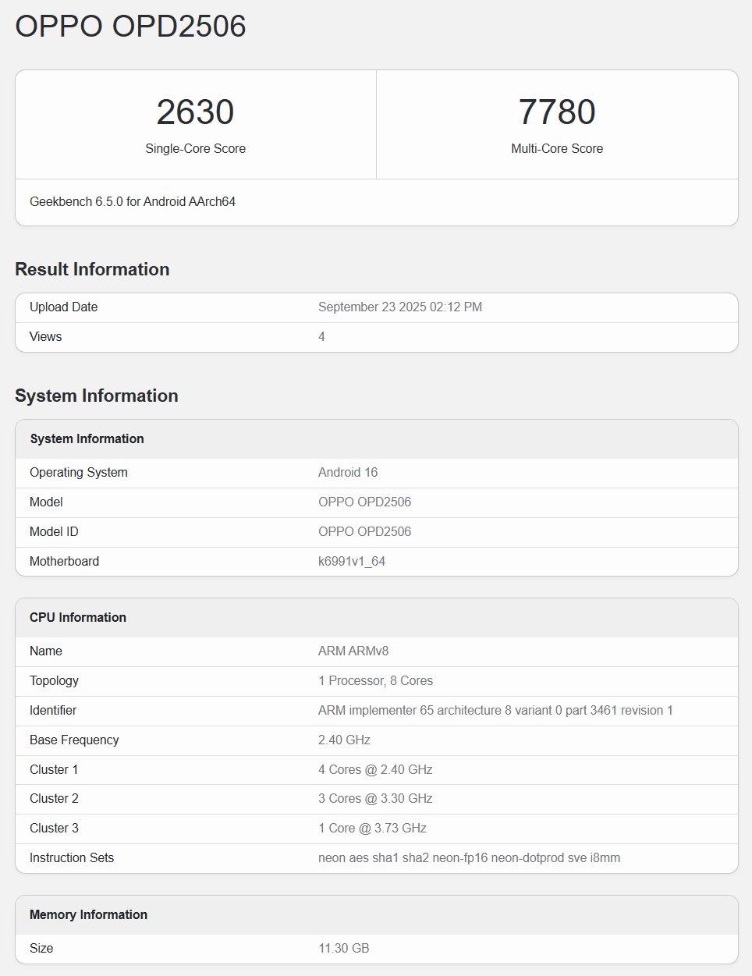Click the ARM implementer Identifier value
The image size is (752, 976).
point(495,710)
